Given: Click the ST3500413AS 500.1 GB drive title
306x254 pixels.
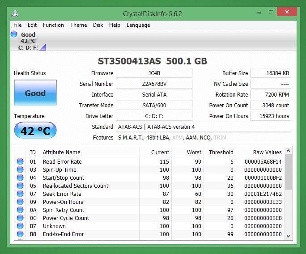Looking at the screenshot, I should (153, 61).
